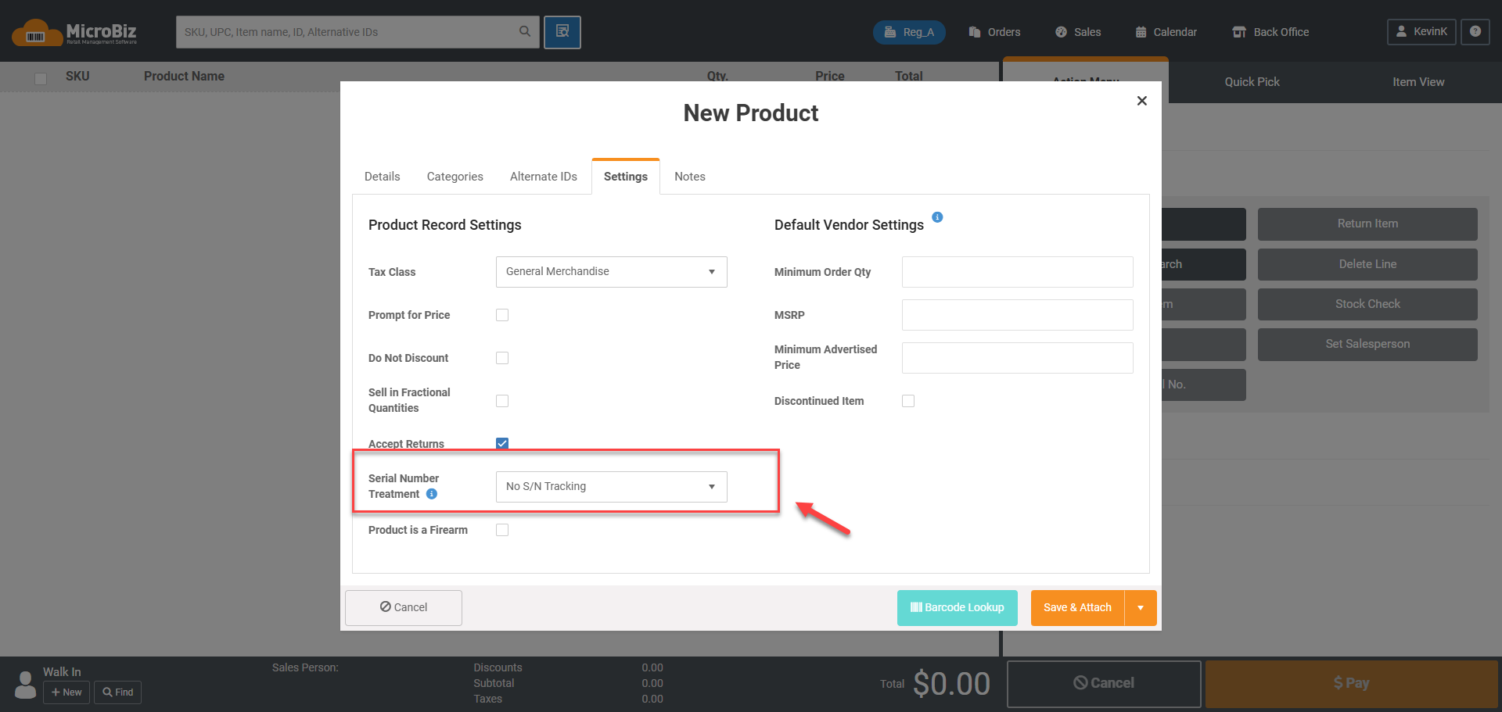
Task: Switch to the Alternate IDs tab
Action: [x=543, y=177]
